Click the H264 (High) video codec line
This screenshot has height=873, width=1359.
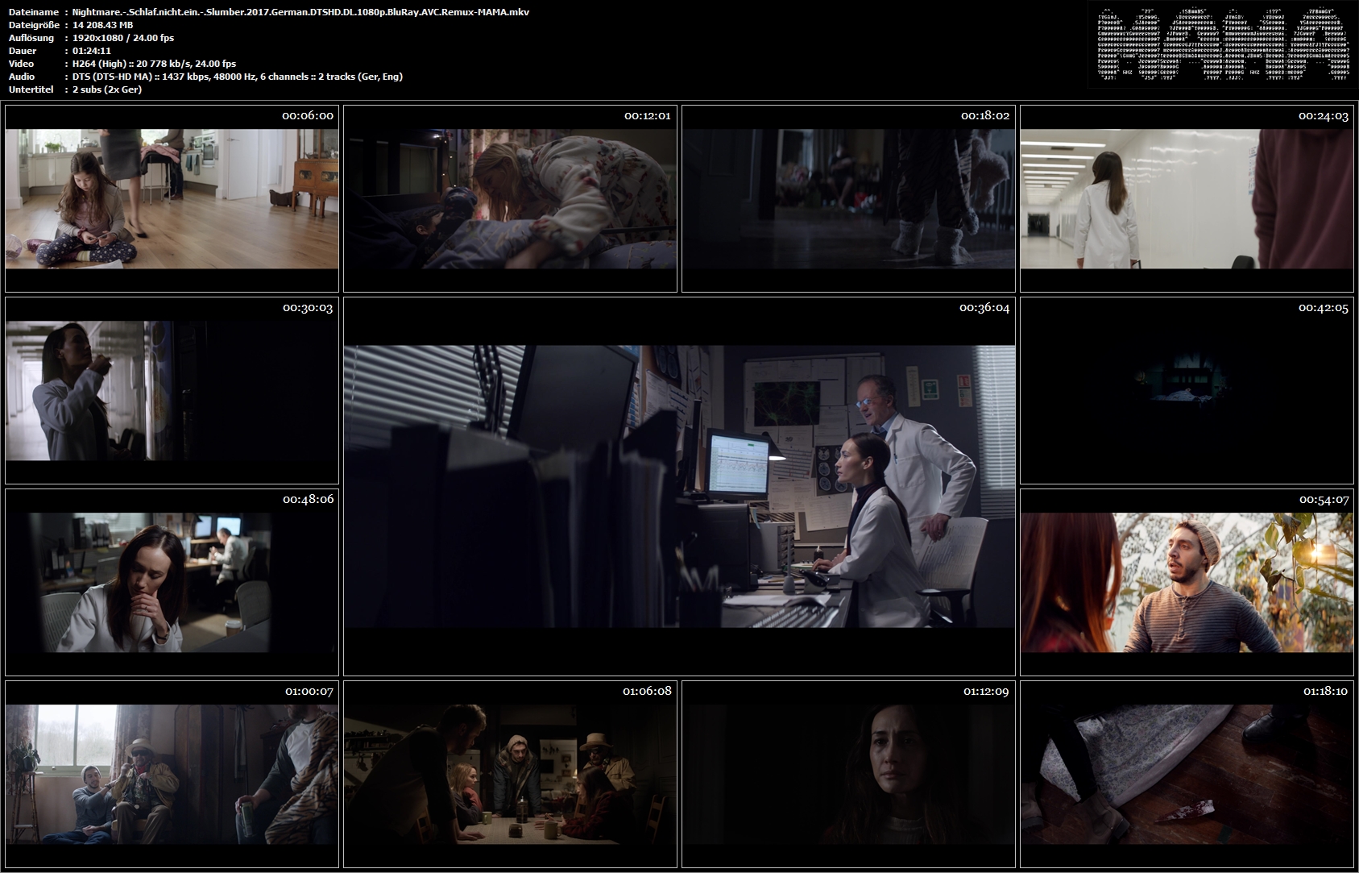pyautogui.click(x=154, y=64)
